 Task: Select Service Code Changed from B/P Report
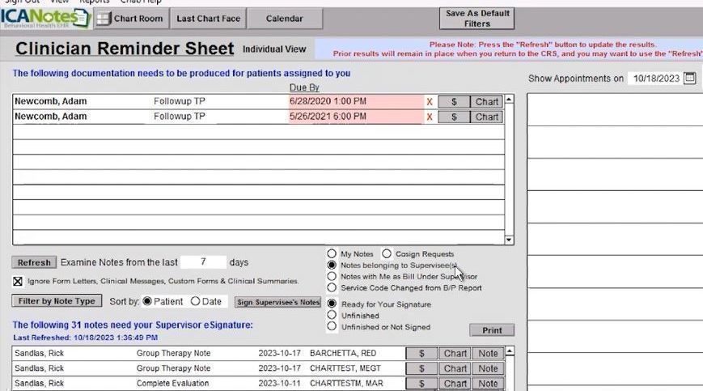click(332, 287)
